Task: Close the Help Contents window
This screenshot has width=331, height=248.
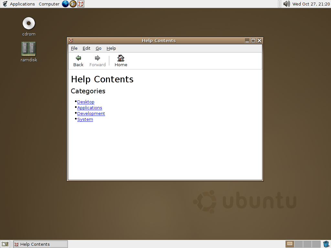Action: coord(259,40)
